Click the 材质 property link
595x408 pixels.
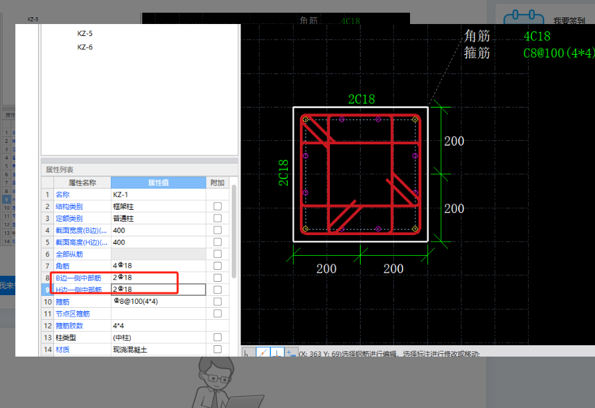coord(63,349)
